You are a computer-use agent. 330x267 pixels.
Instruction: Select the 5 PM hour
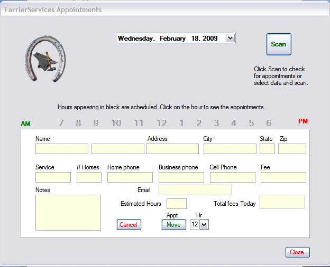(251, 123)
